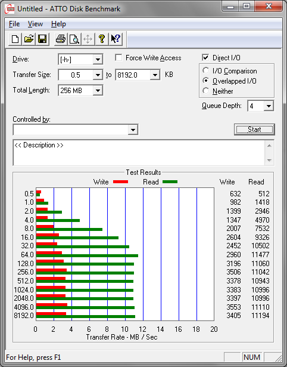Click the read value 11194

(260, 316)
